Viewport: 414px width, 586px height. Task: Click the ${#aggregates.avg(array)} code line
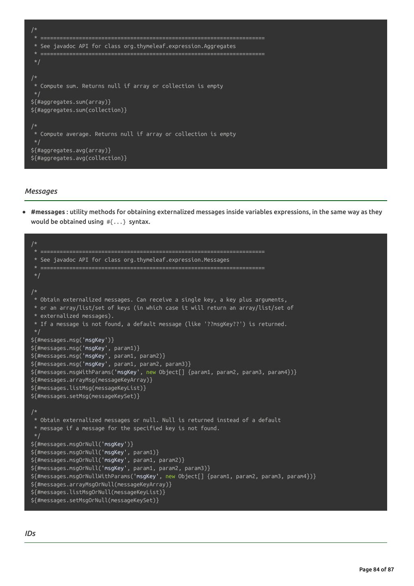pyautogui.click(x=71, y=150)
